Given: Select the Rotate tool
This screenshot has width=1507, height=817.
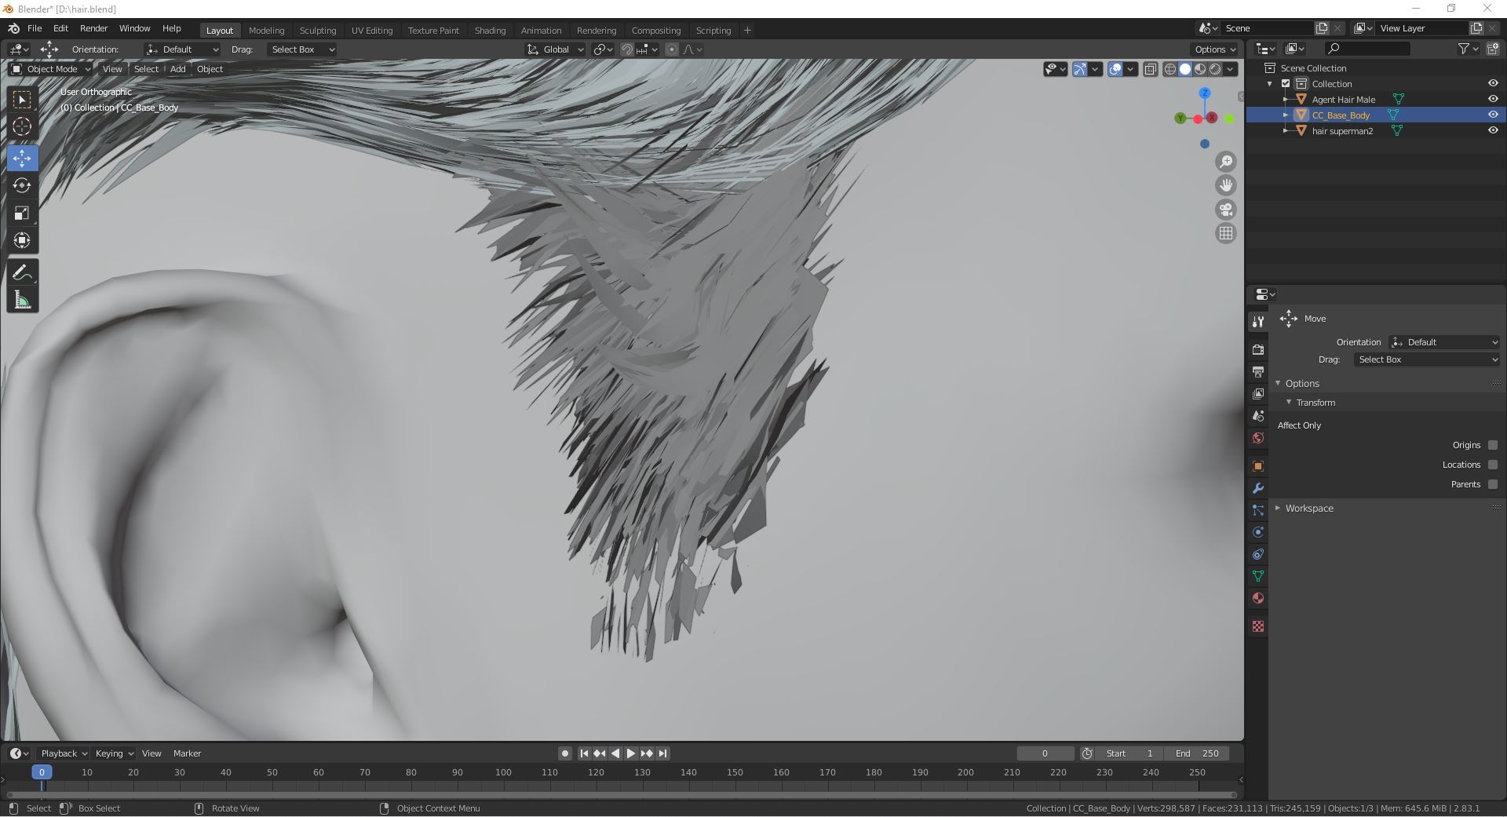Looking at the screenshot, I should (22, 185).
